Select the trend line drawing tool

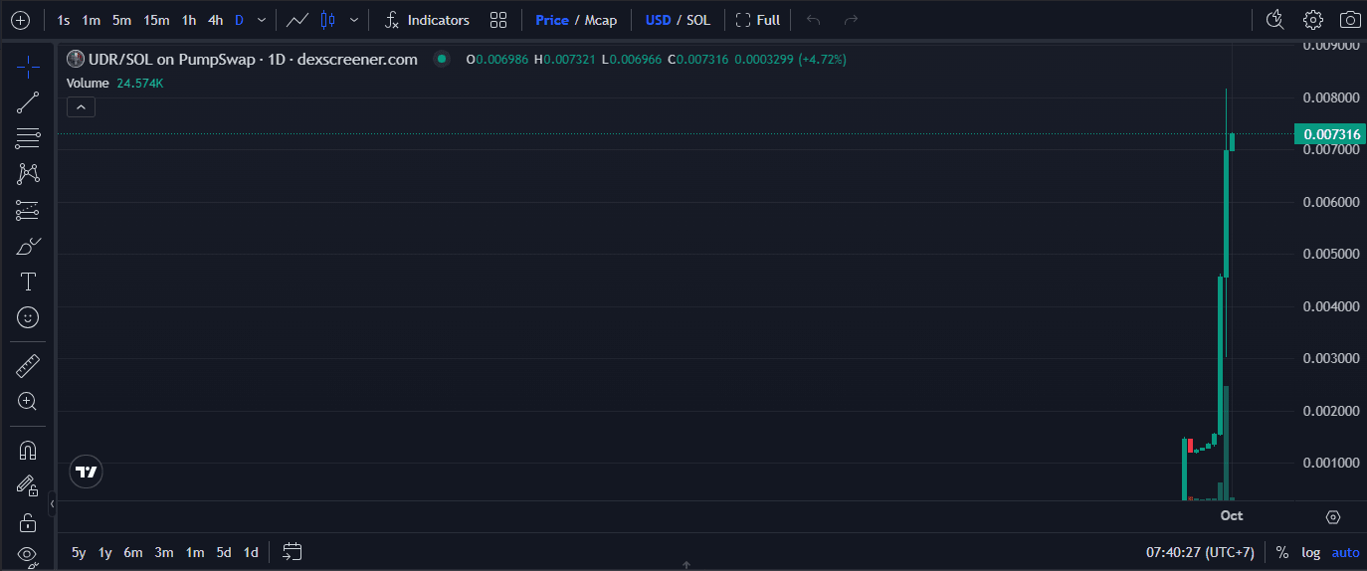pyautogui.click(x=28, y=102)
